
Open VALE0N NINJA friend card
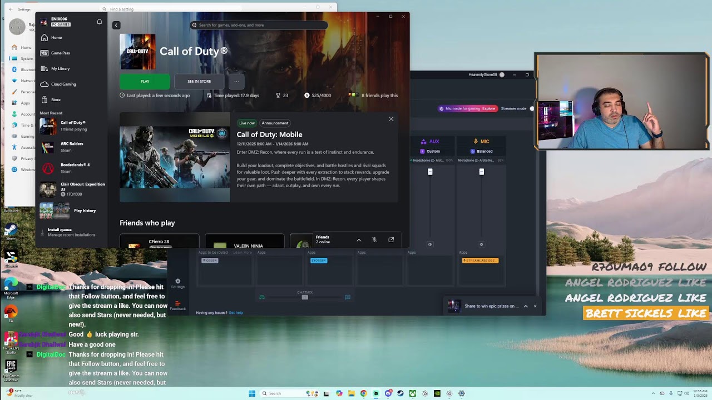245,242
